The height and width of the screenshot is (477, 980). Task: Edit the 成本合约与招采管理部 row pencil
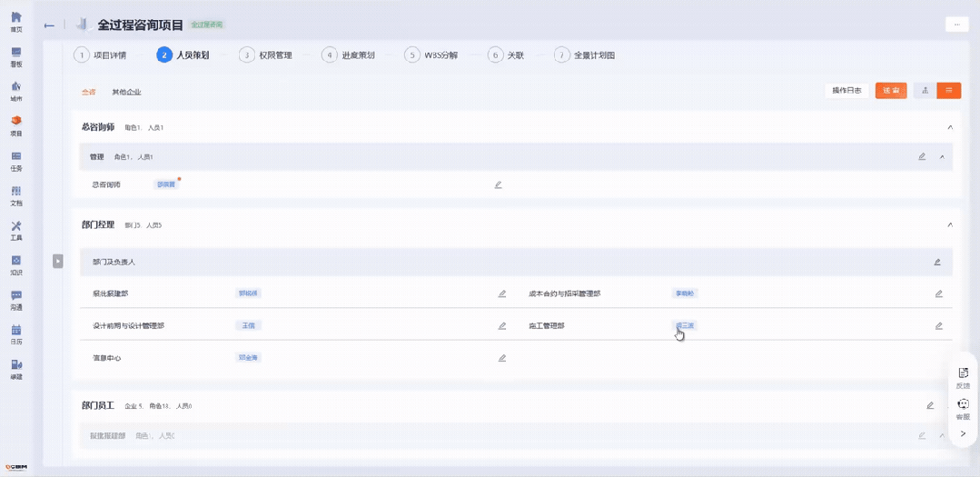(x=939, y=293)
